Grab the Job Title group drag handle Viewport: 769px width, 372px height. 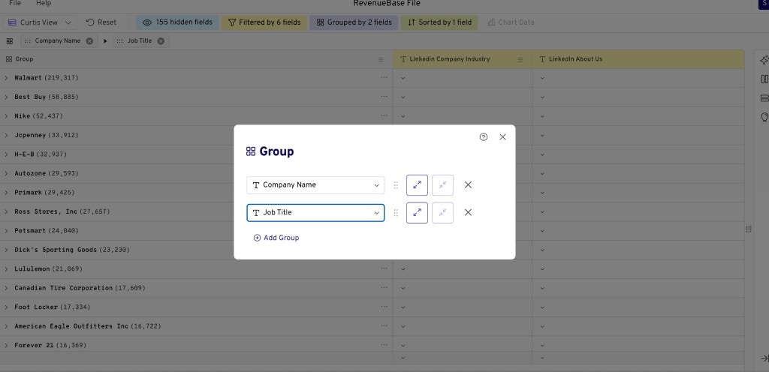(396, 212)
